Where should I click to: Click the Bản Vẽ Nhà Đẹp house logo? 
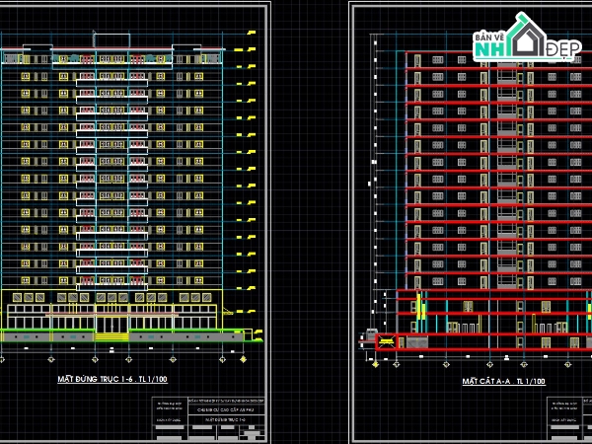tap(528, 37)
